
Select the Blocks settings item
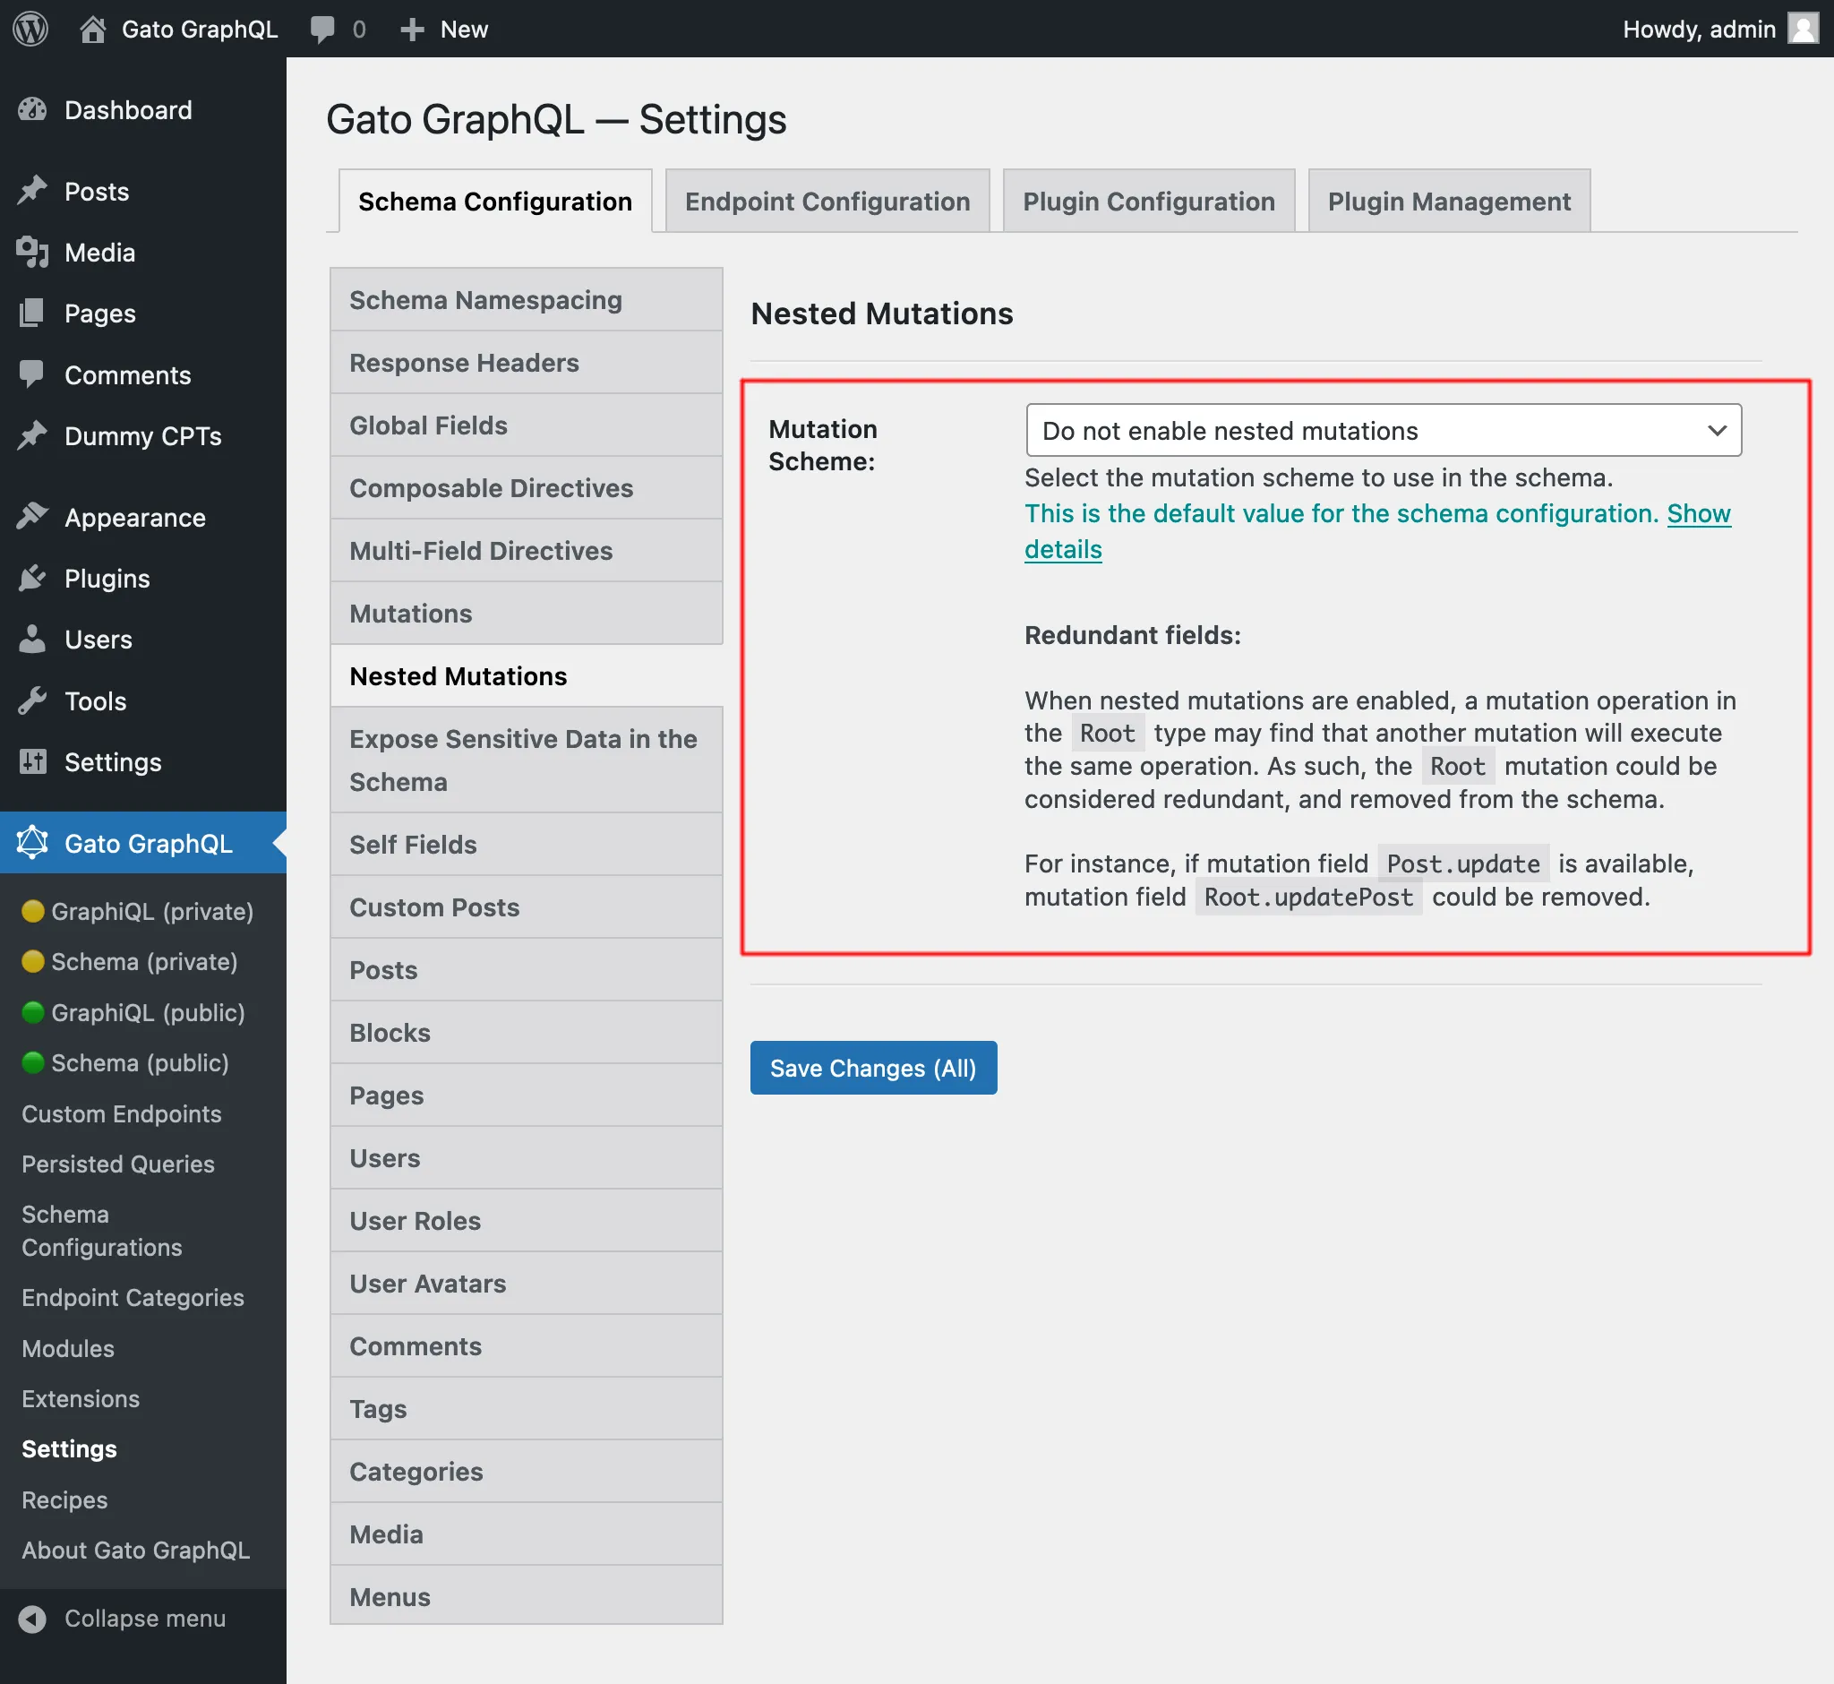click(x=526, y=1033)
